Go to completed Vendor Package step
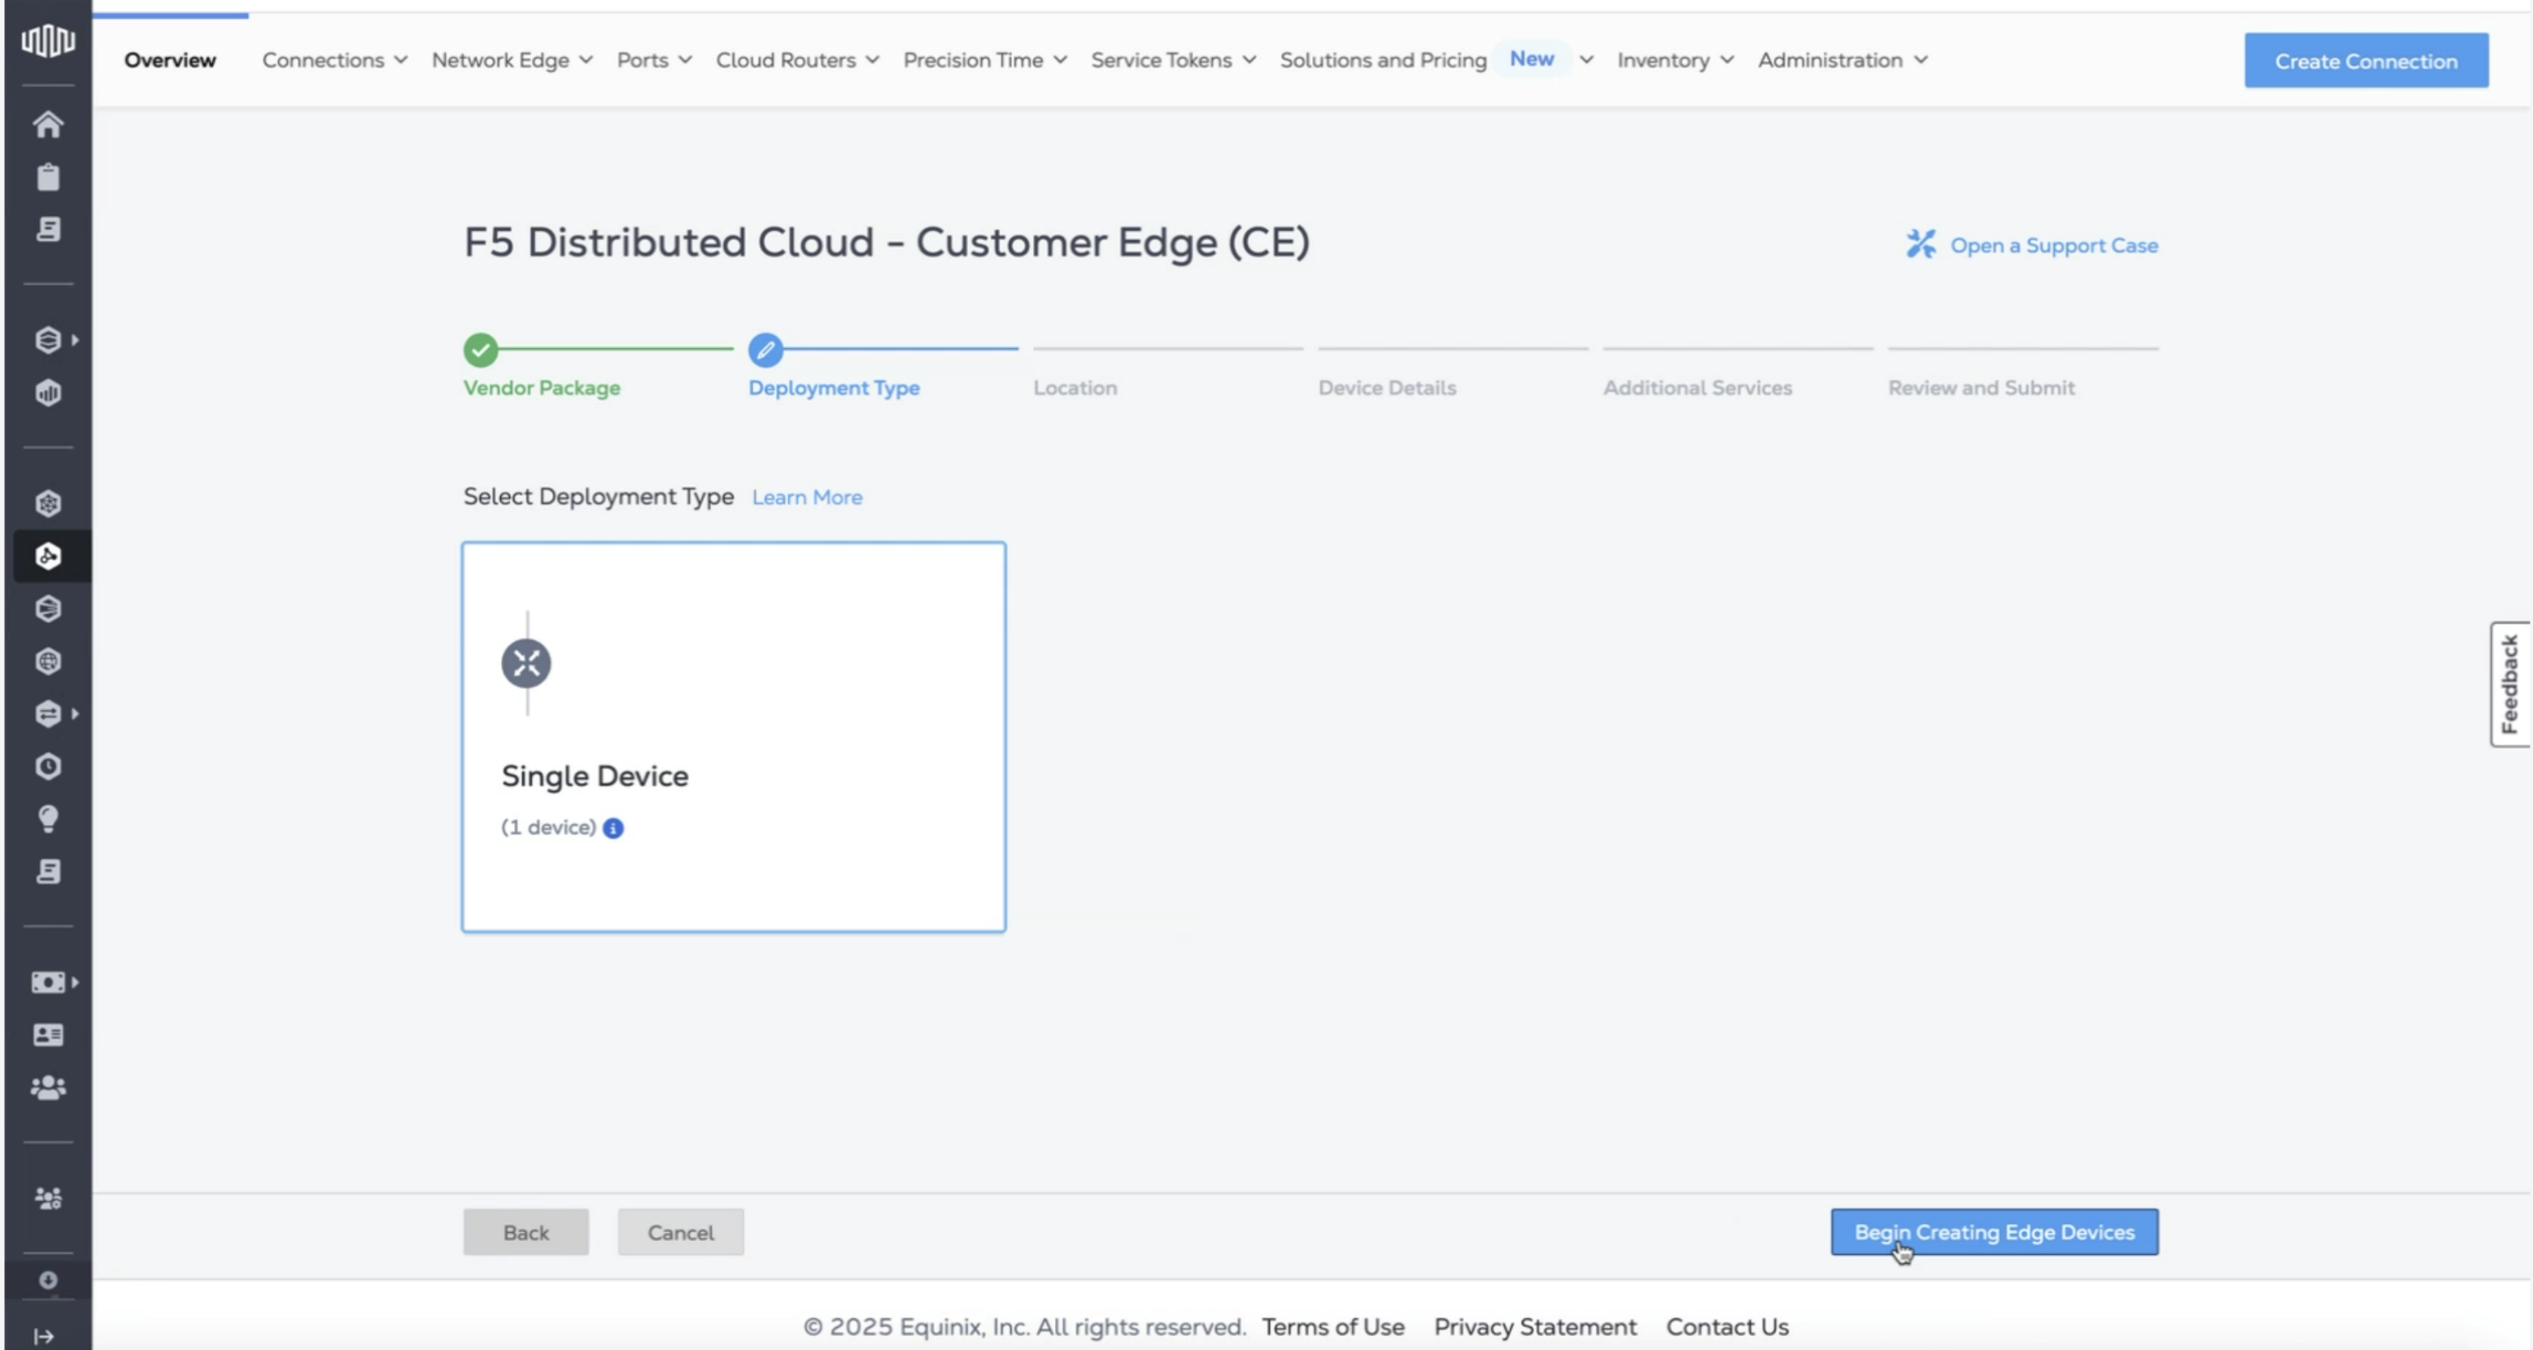The width and height of the screenshot is (2533, 1350). [481, 349]
